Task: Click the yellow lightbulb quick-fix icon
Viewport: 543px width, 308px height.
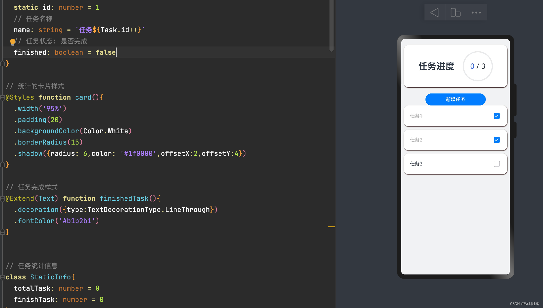Action: [x=13, y=42]
